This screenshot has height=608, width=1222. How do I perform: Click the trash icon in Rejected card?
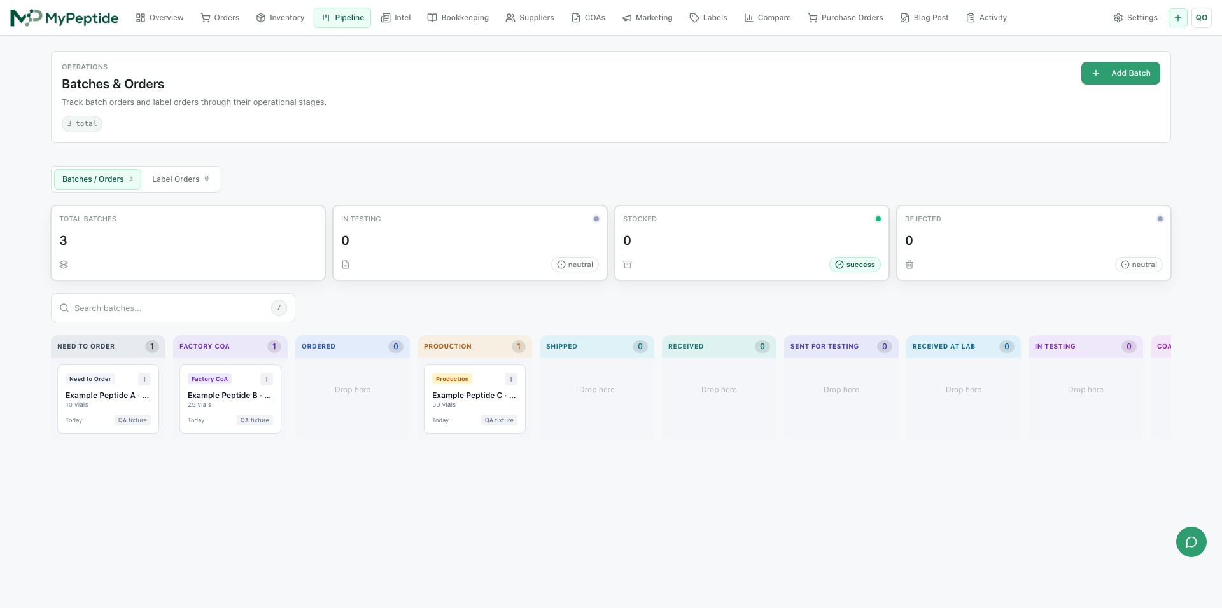pos(909,265)
